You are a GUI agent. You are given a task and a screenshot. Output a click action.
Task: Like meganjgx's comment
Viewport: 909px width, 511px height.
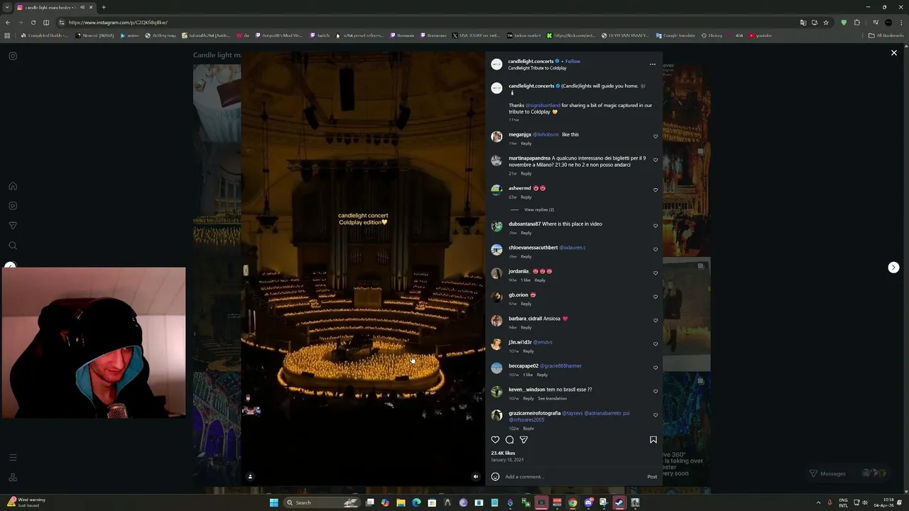655,136
